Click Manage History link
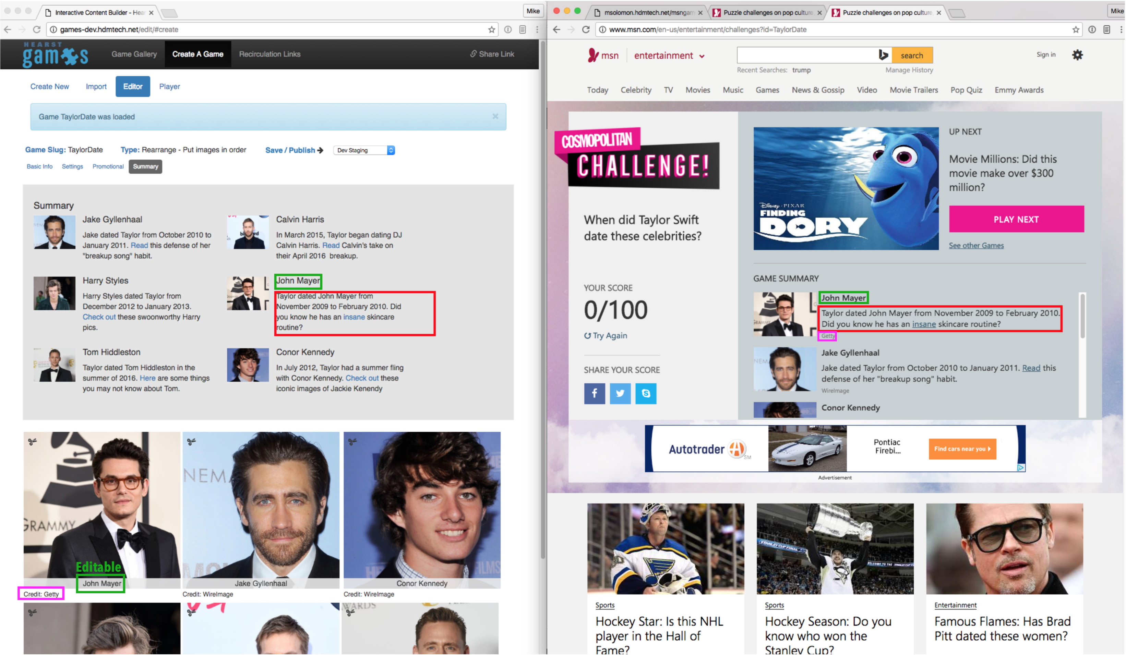The width and height of the screenshot is (1126, 655). click(909, 70)
